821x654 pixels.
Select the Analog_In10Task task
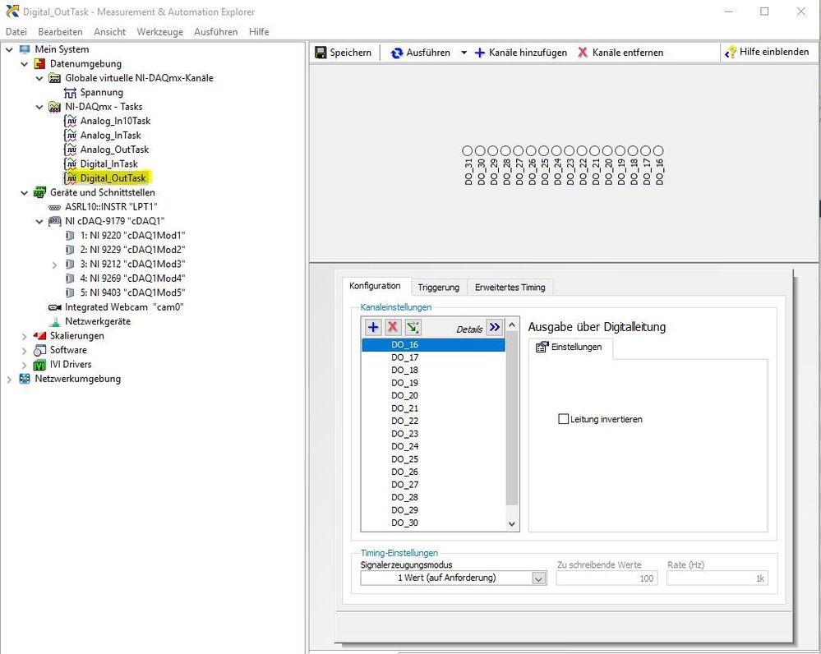[x=115, y=121]
